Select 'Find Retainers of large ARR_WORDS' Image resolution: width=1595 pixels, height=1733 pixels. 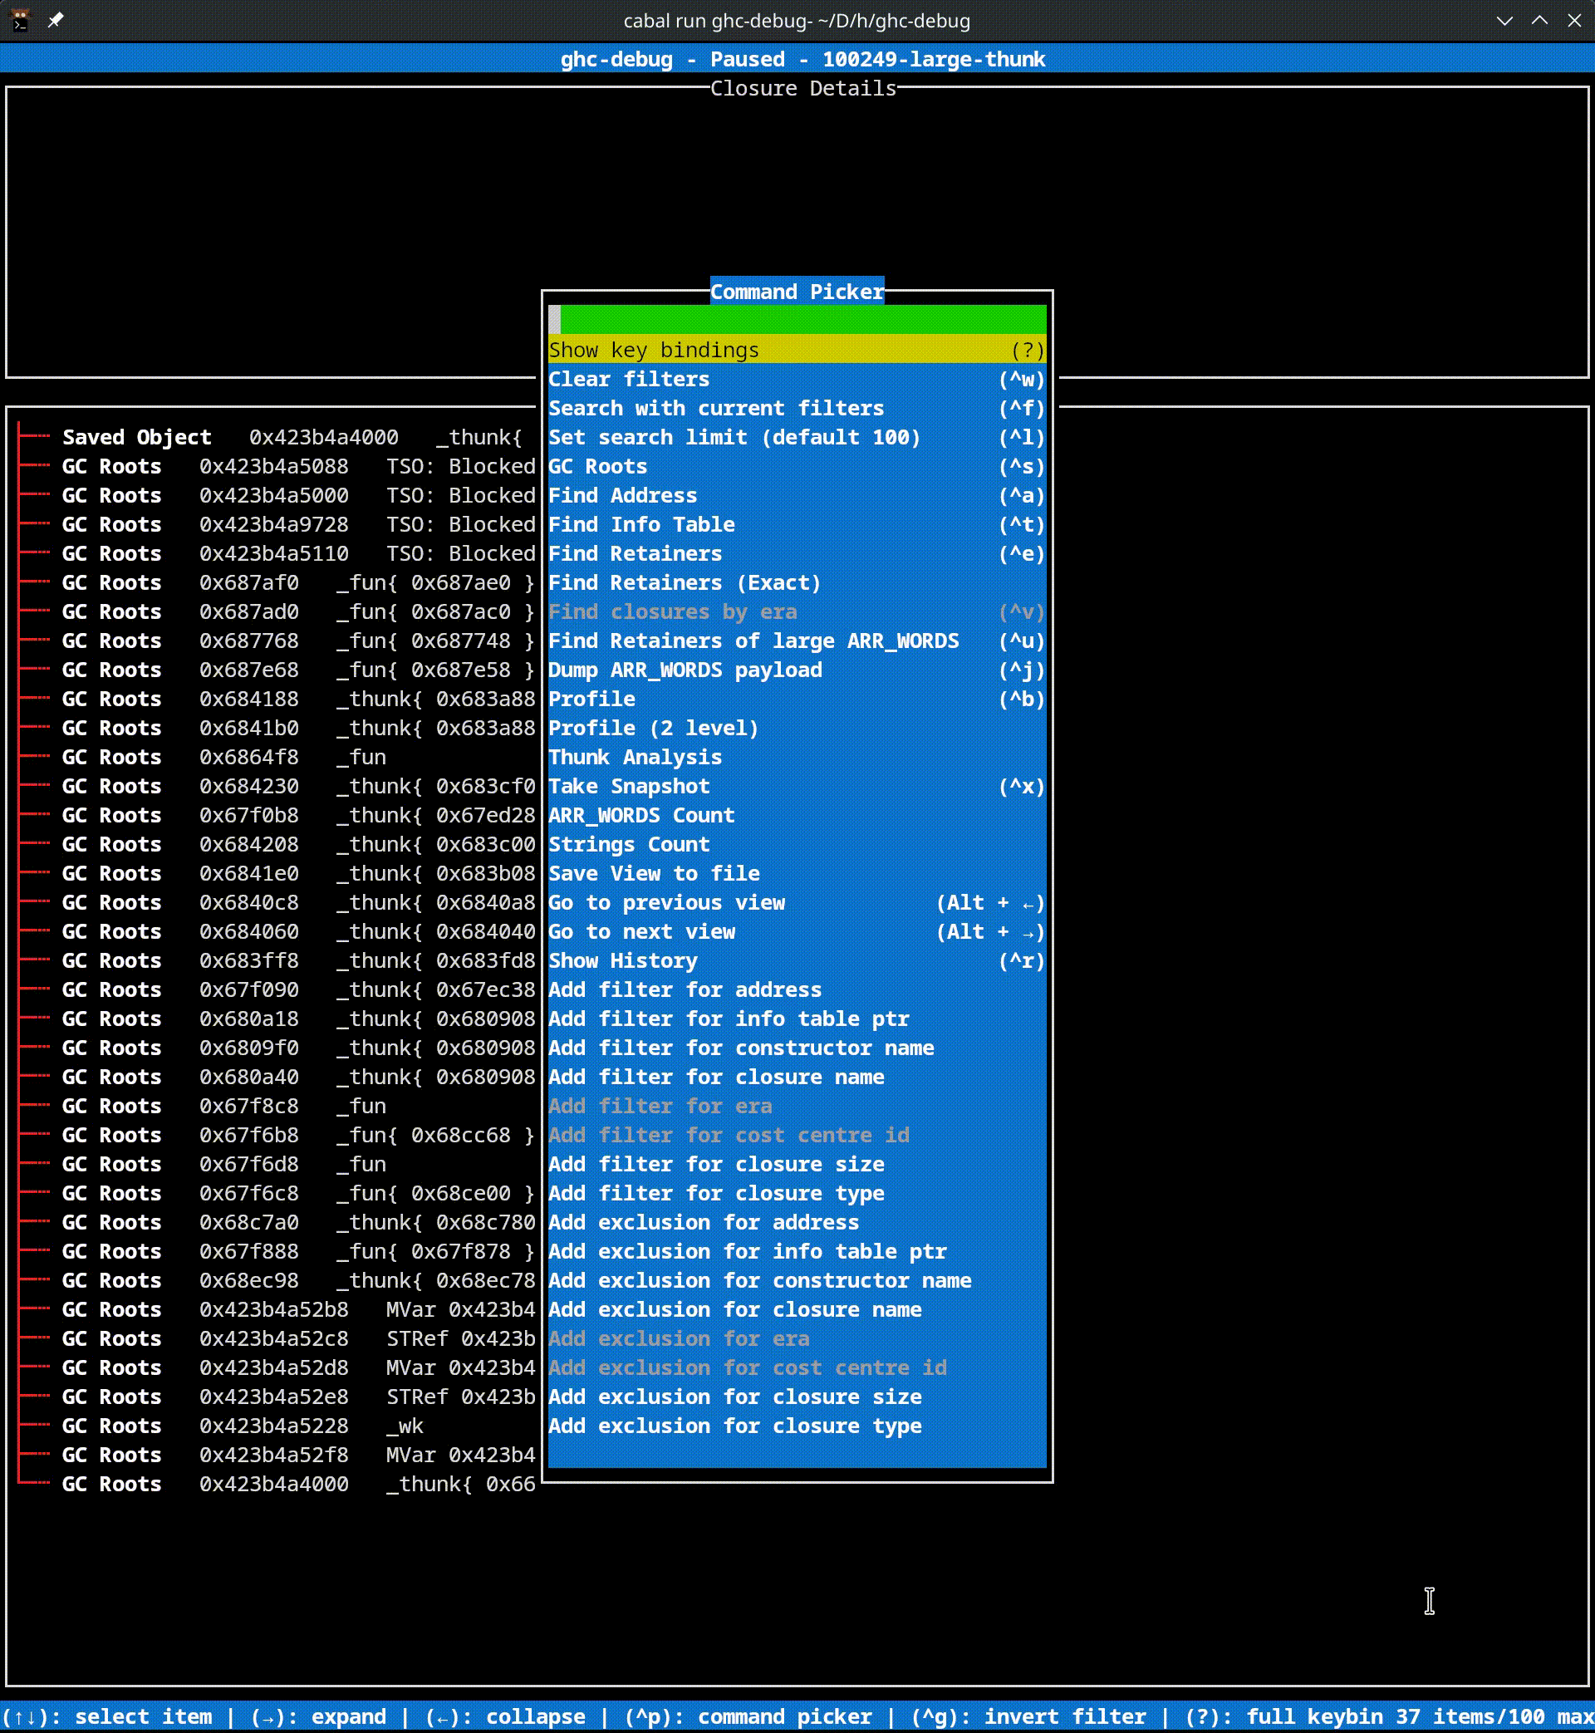[x=797, y=641]
